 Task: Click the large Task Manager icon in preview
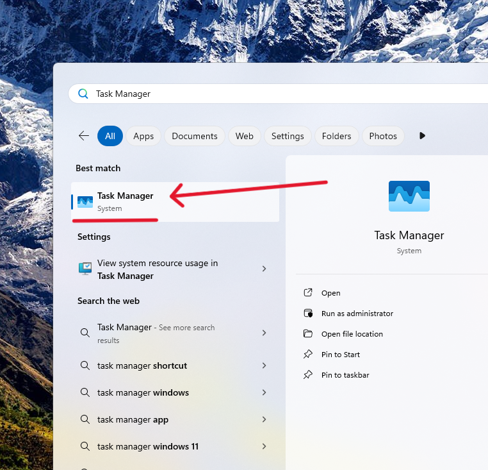(409, 196)
